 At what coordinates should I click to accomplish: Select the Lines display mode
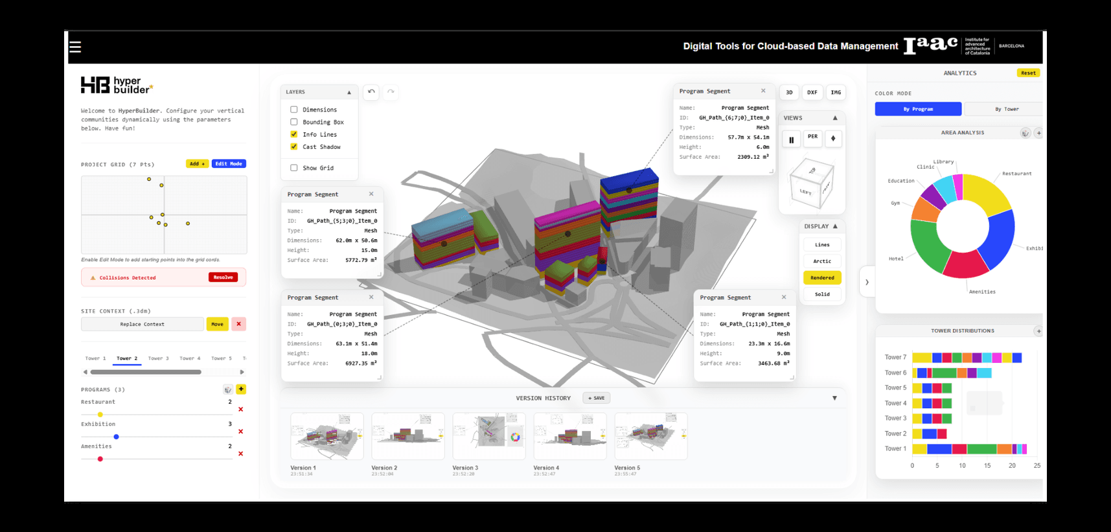[x=822, y=245]
